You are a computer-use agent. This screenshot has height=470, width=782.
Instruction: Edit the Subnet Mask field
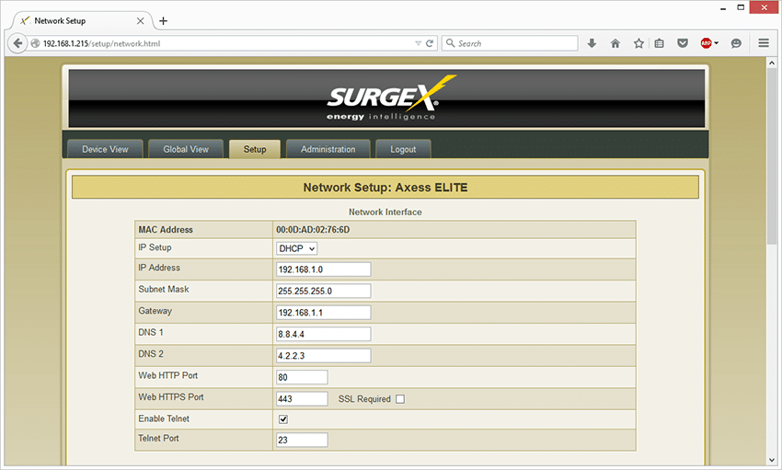tap(324, 291)
